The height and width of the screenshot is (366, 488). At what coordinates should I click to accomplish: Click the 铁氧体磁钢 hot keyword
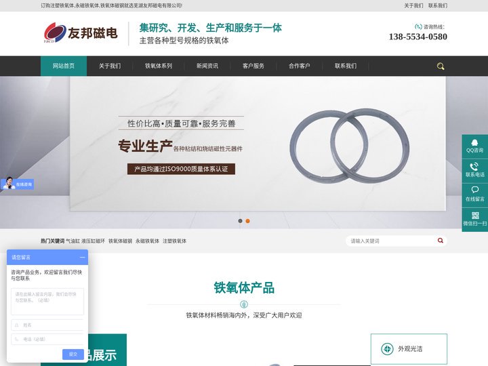[120, 241]
